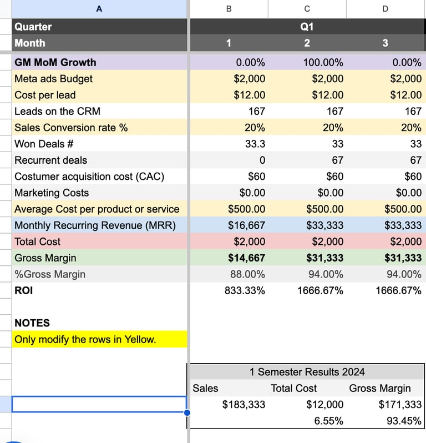Click the month 1 MRR value $16,667
The image size is (426, 443).
click(247, 225)
